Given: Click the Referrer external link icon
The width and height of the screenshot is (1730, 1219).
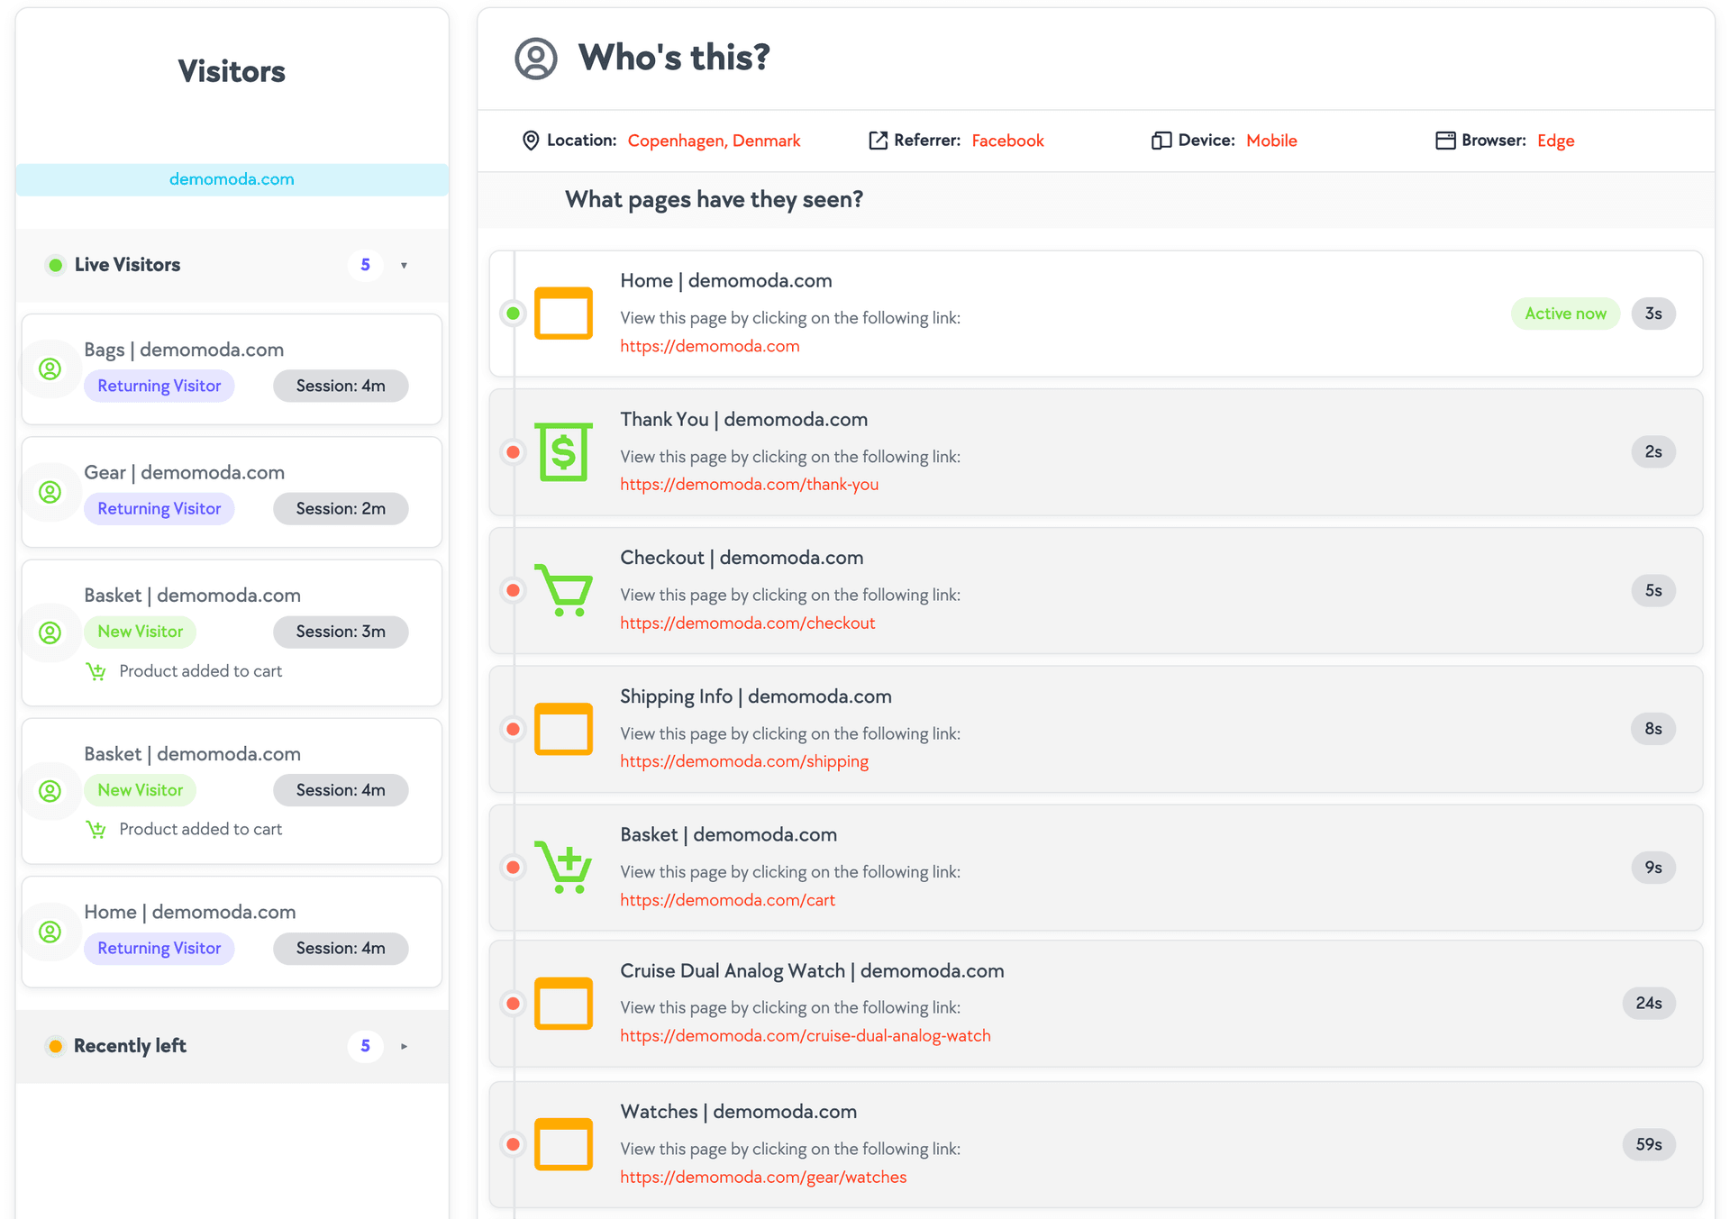Looking at the screenshot, I should [x=878, y=141].
